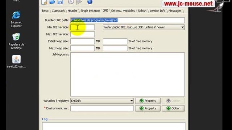The width and height of the screenshot is (232, 130).
Task: Click the Max JRE version field
Action: coord(82,34)
